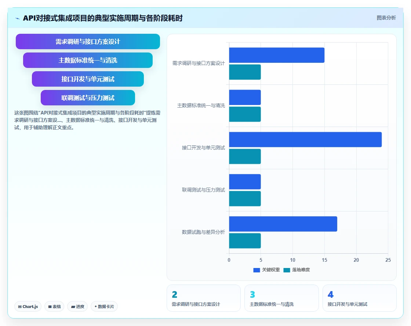Image resolution: width=411 pixels, height=326 pixels.
Task: Open data card numbered 3
Action: [281, 298]
